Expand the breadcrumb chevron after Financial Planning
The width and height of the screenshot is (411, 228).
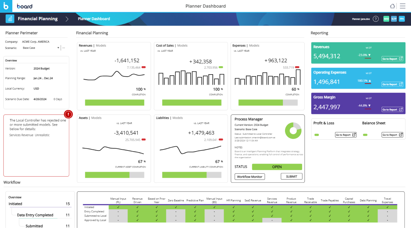[67, 18]
